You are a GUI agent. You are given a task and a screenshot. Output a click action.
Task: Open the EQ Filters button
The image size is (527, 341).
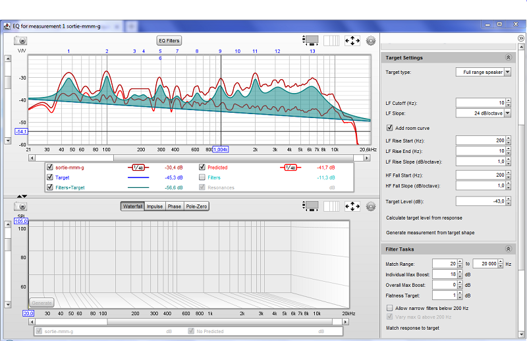point(169,41)
